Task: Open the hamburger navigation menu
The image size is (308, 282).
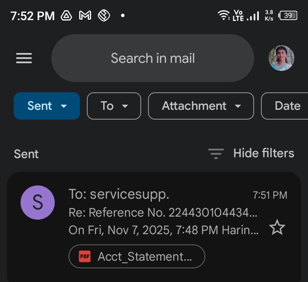Action: [24, 58]
